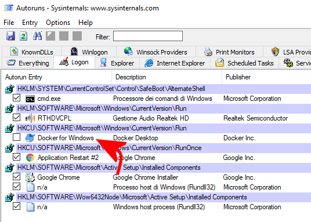This screenshot has width=311, height=222.
Task: Open the Print Monitors tab
Action: pyautogui.click(x=229, y=52)
